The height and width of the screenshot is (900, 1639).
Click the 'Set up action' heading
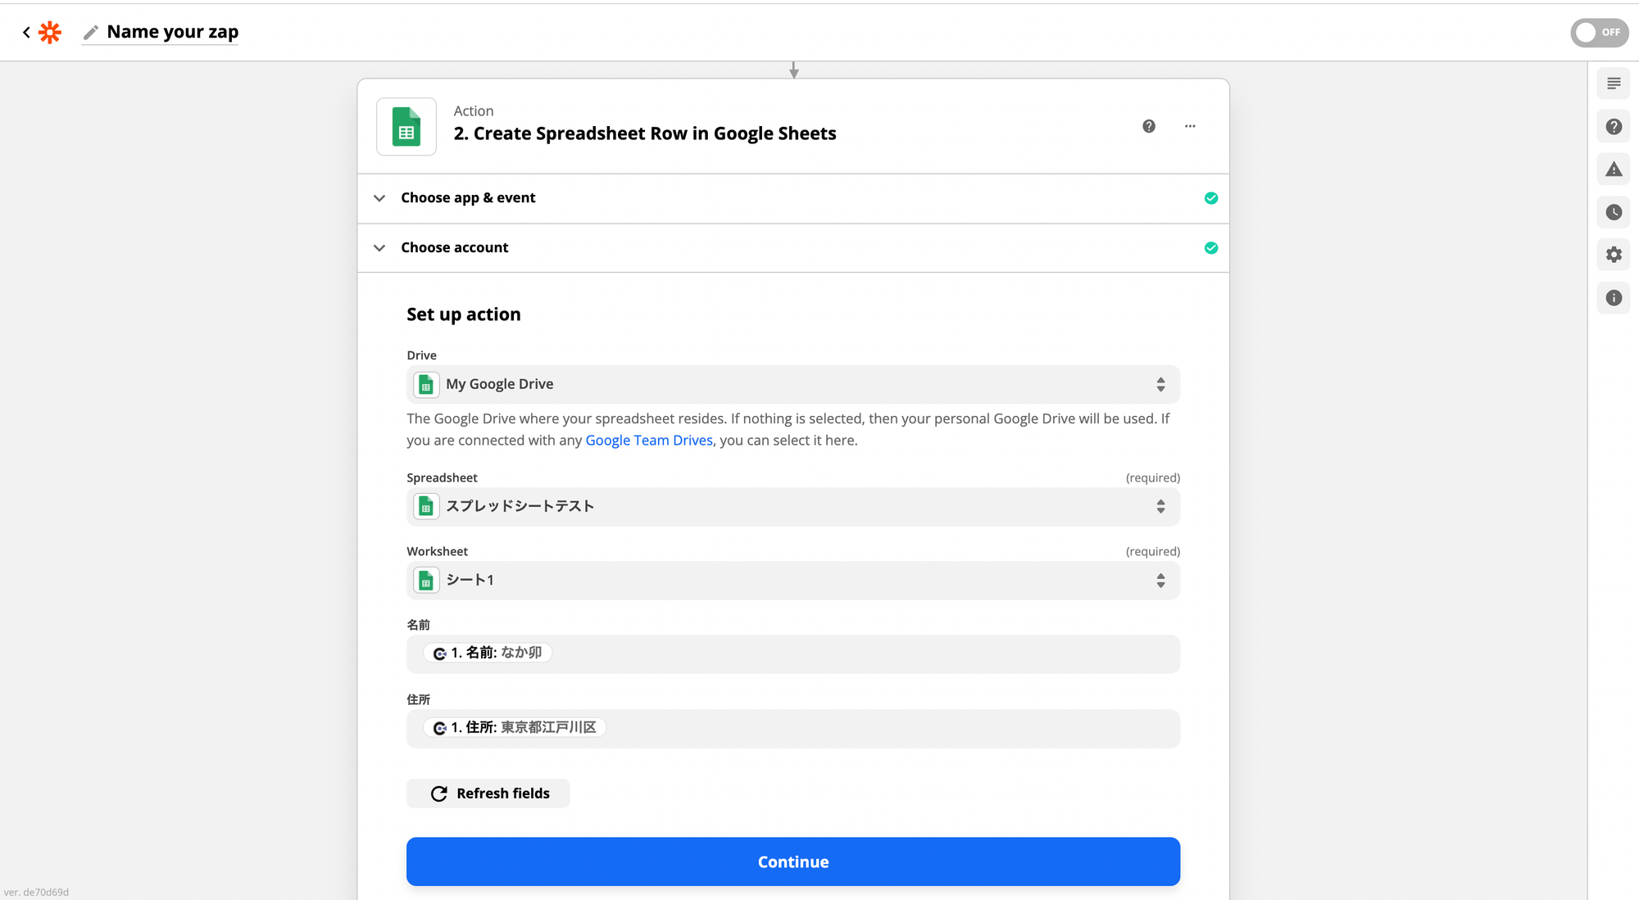(464, 314)
